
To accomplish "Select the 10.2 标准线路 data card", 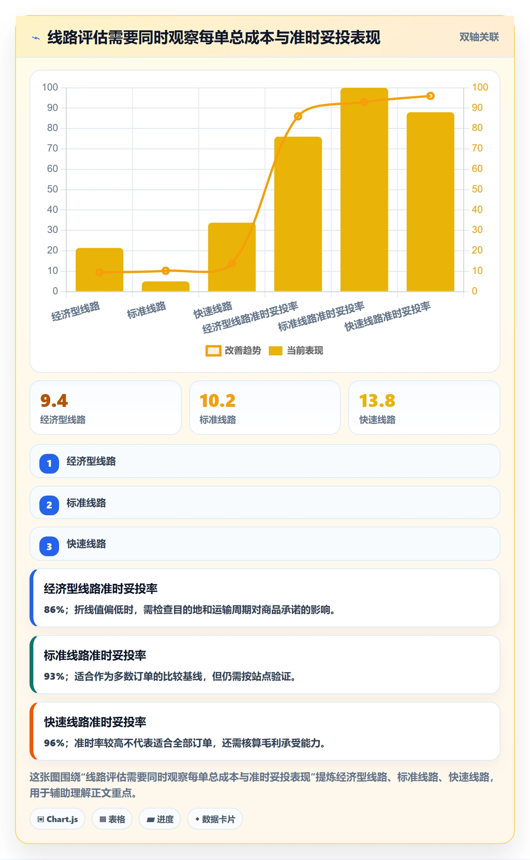I will [265, 408].
